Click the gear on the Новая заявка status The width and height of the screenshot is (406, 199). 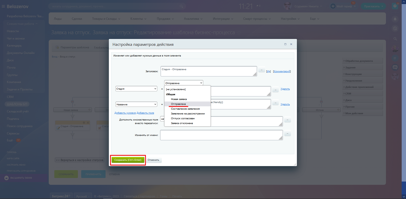point(89,110)
